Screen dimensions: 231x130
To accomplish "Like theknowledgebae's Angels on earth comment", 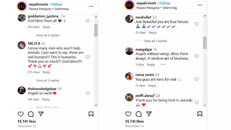I will coord(88,93).
